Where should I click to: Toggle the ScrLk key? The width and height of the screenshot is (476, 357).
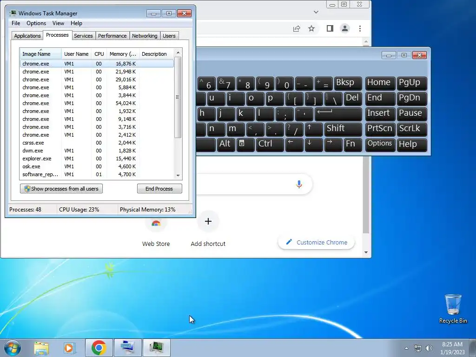pos(412,130)
